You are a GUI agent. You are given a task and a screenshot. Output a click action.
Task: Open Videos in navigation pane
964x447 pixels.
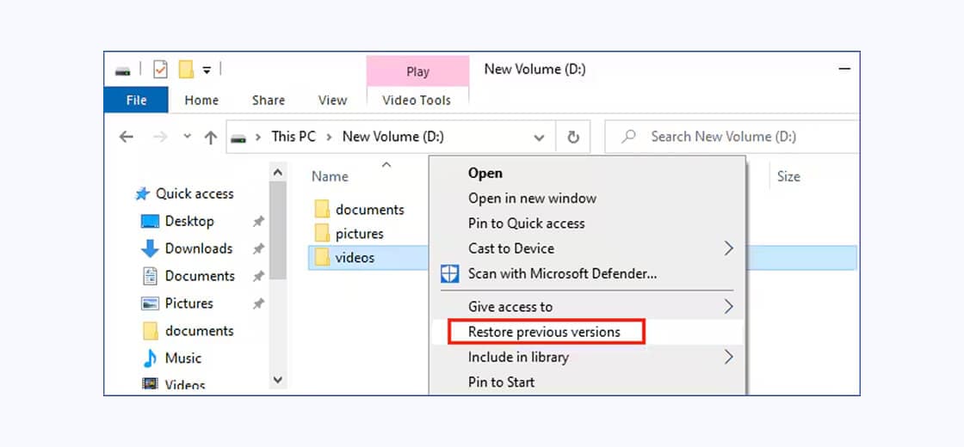coord(185,385)
